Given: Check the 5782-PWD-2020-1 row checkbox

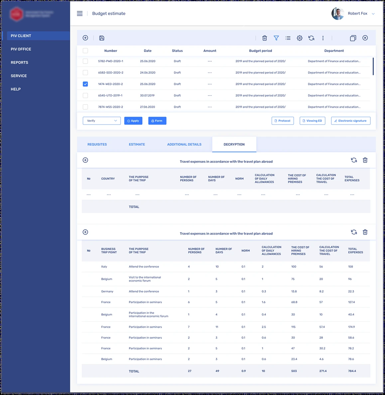Looking at the screenshot, I should (x=85, y=61).
